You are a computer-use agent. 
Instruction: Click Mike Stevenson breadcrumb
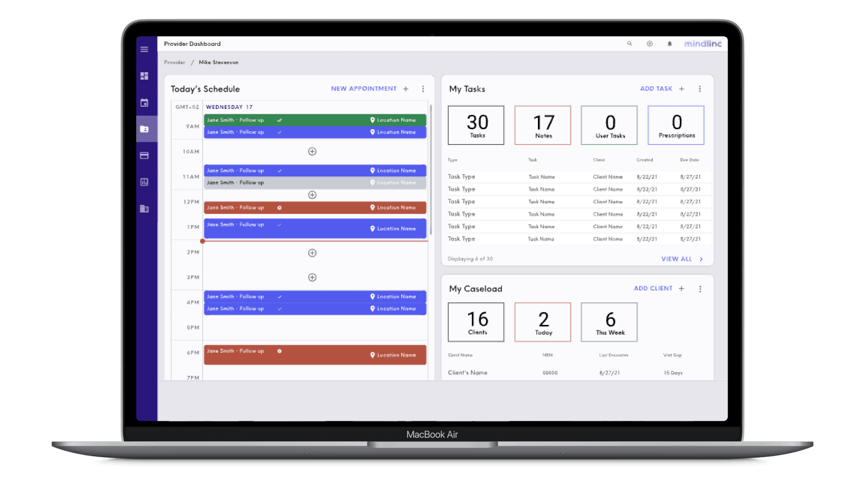tap(219, 63)
